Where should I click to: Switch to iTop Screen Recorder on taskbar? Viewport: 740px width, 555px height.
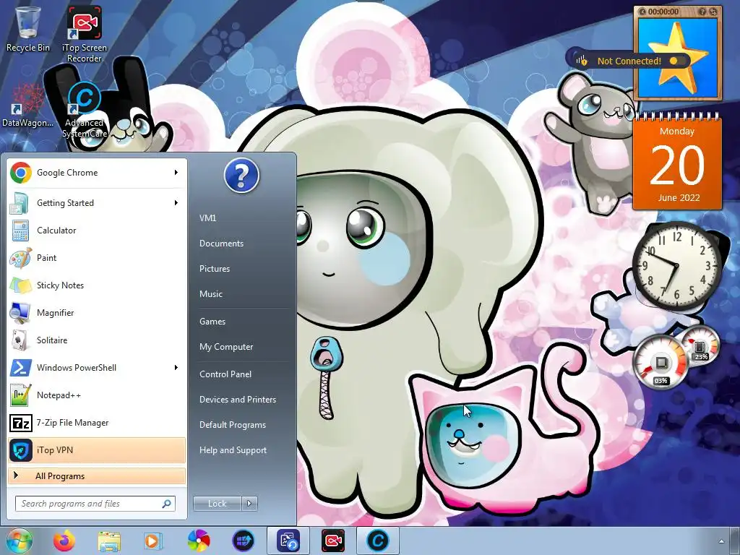(x=333, y=541)
